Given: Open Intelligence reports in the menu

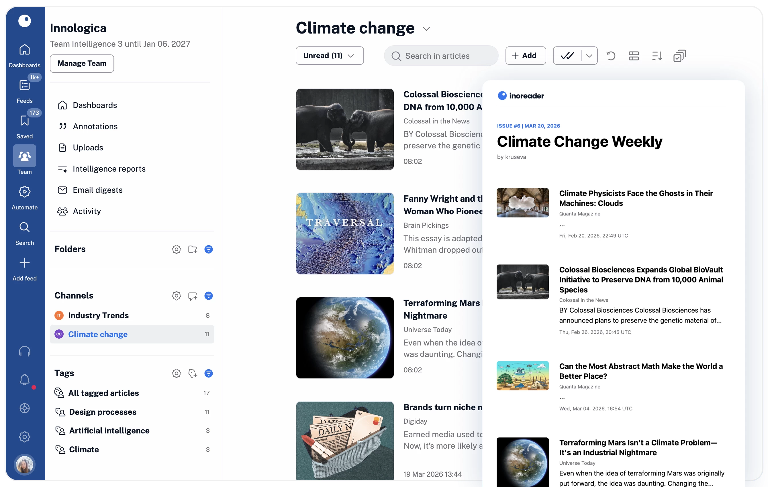Looking at the screenshot, I should point(109,169).
